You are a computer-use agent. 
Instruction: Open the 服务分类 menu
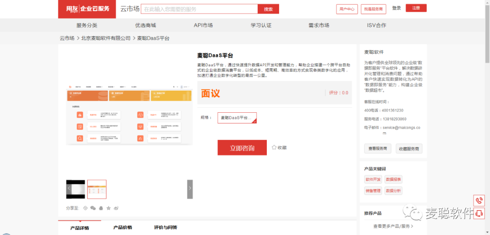coord(87,25)
